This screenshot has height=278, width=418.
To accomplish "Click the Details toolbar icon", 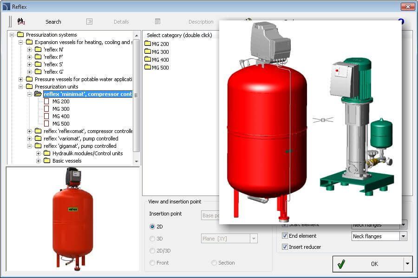I will click(90, 21).
